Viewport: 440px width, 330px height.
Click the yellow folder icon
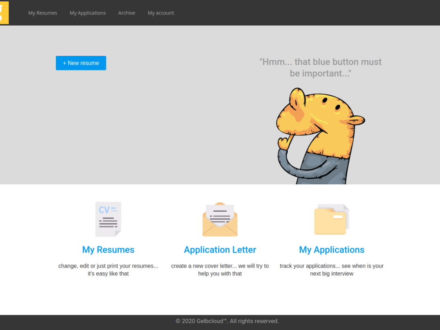point(331,220)
